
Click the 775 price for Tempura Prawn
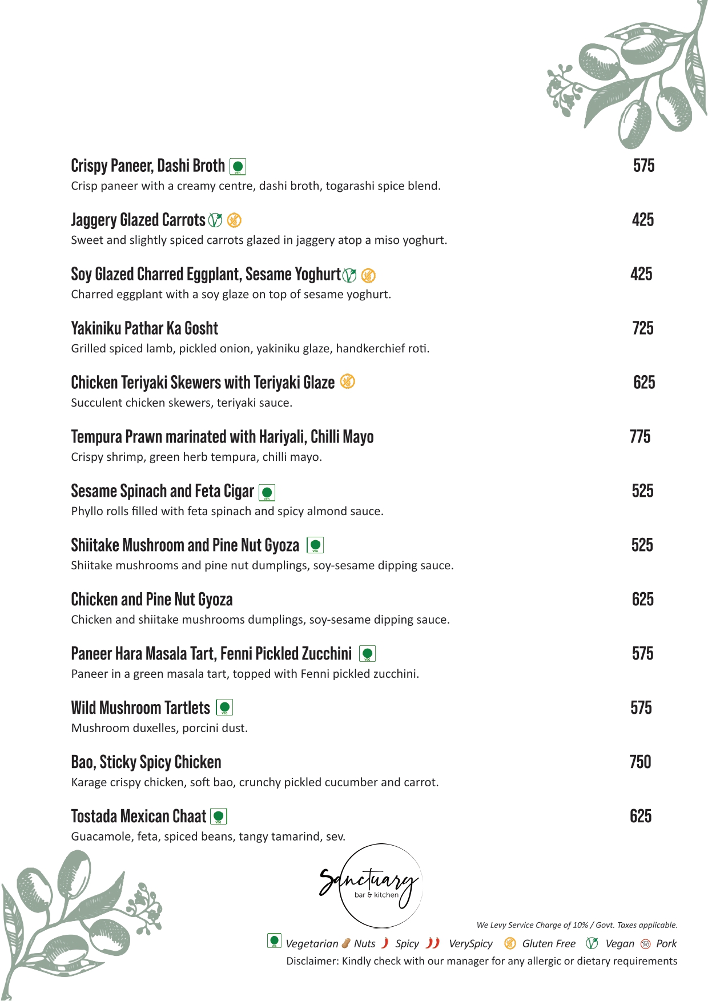click(640, 437)
